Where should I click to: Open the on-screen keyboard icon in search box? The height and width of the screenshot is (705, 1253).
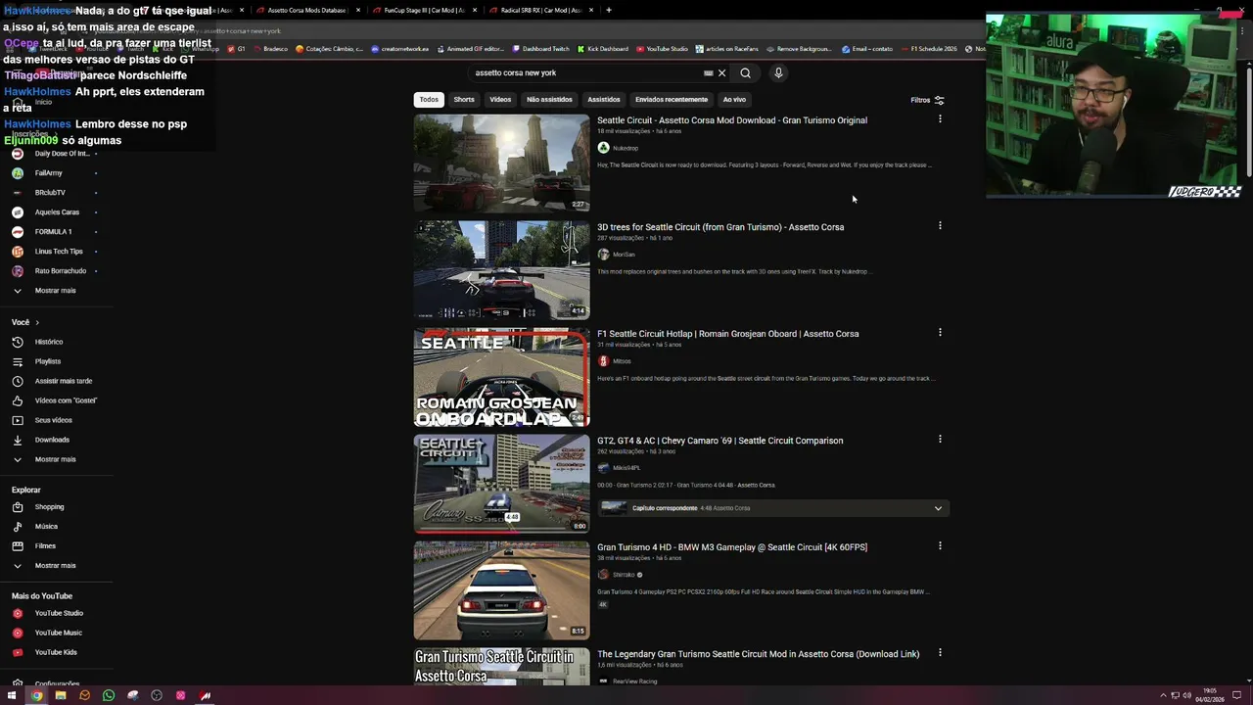(x=708, y=72)
